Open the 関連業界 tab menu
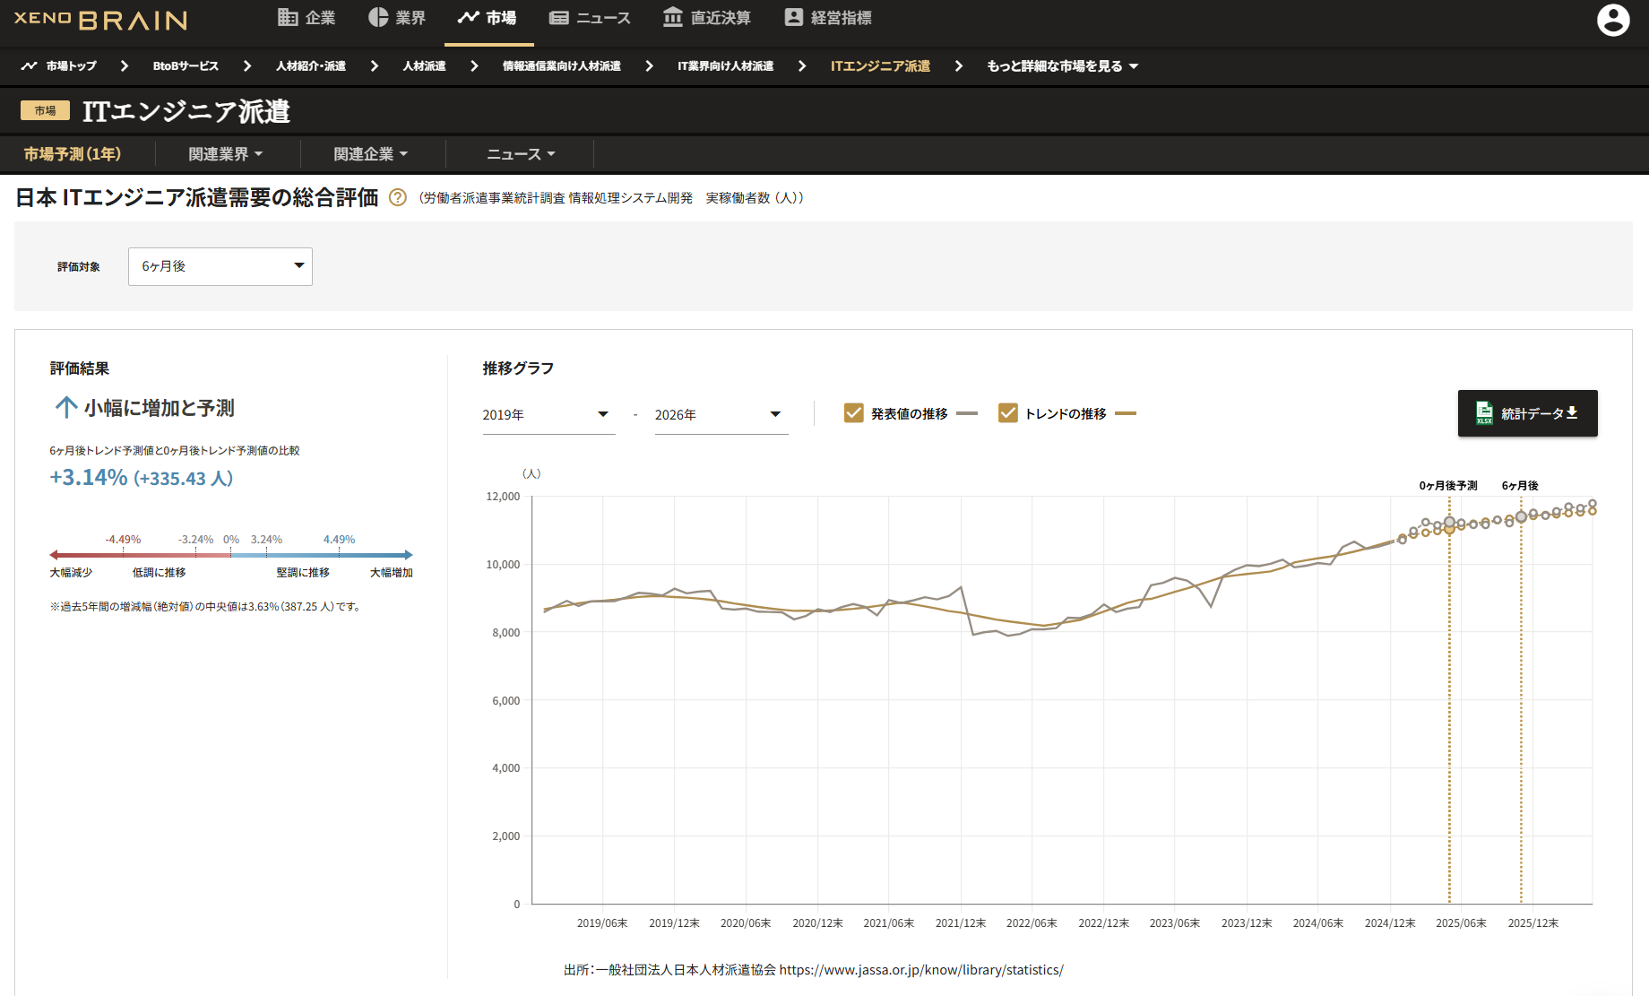1649x996 pixels. click(x=223, y=153)
